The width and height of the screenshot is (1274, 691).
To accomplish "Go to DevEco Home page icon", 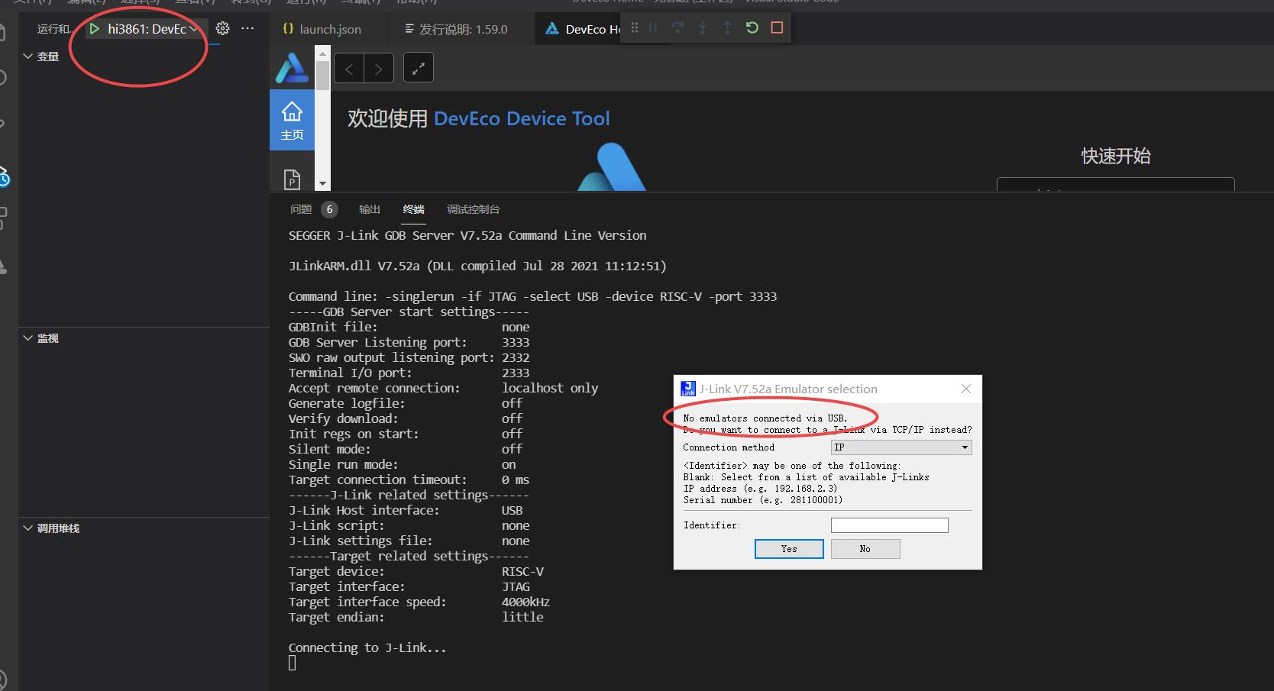I will point(292,120).
